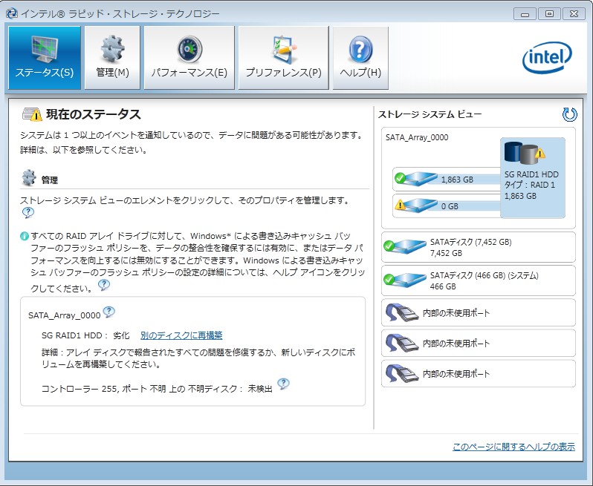Open the 管理(M) tab
593x486 pixels.
112,58
